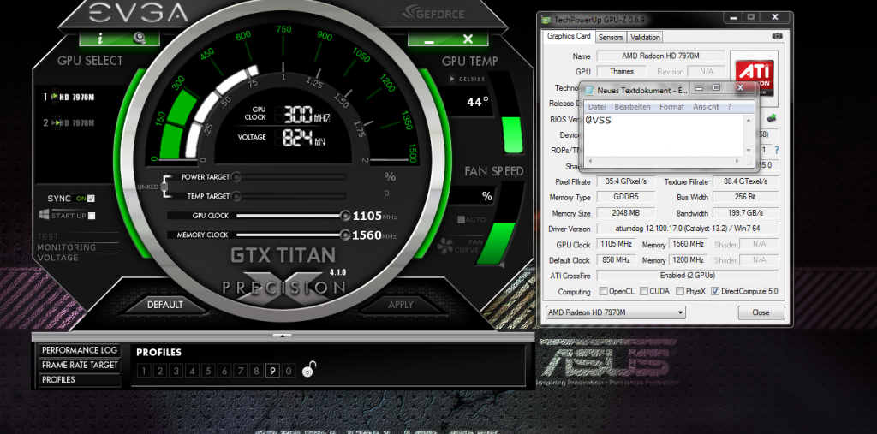This screenshot has height=434, width=877.
Task: Enable the Start Up checkbox
Action: tap(92, 216)
